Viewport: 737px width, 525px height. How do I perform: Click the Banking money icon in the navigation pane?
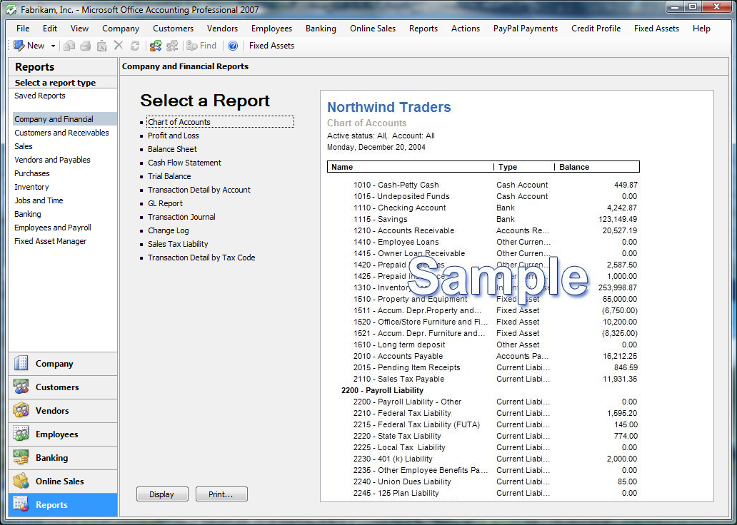[x=21, y=457]
